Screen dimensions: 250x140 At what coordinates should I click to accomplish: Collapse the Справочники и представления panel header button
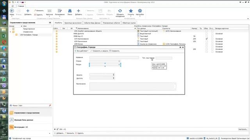point(50,23)
